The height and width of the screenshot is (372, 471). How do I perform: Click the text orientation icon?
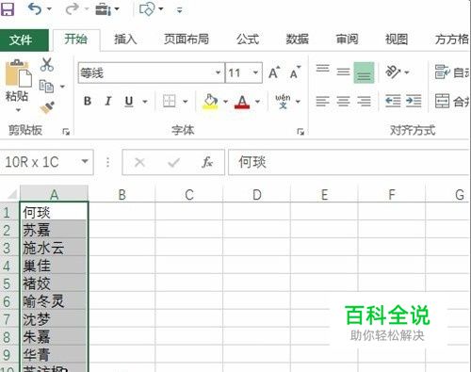point(394,73)
